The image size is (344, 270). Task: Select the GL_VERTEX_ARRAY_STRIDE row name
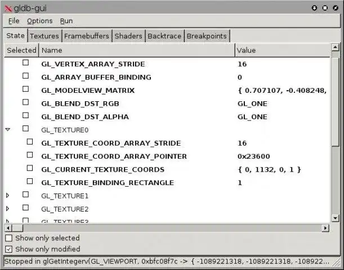coord(93,64)
